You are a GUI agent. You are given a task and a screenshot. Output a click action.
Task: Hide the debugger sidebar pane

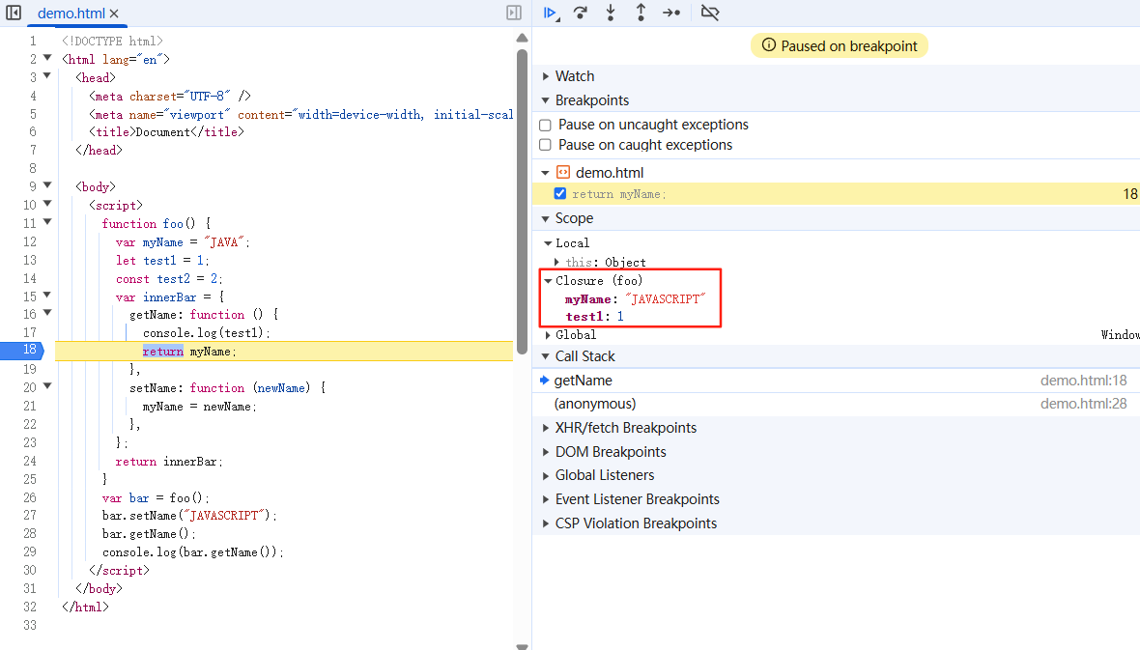tap(514, 13)
